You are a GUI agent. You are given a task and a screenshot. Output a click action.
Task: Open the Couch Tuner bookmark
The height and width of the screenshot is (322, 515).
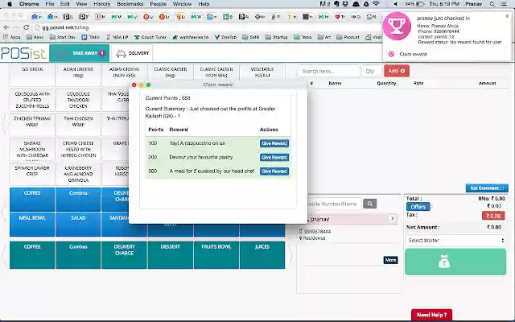(x=150, y=37)
